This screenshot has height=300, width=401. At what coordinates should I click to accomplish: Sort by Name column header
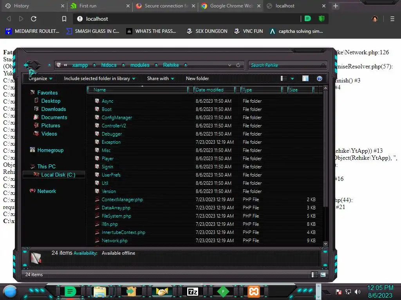(x=137, y=90)
